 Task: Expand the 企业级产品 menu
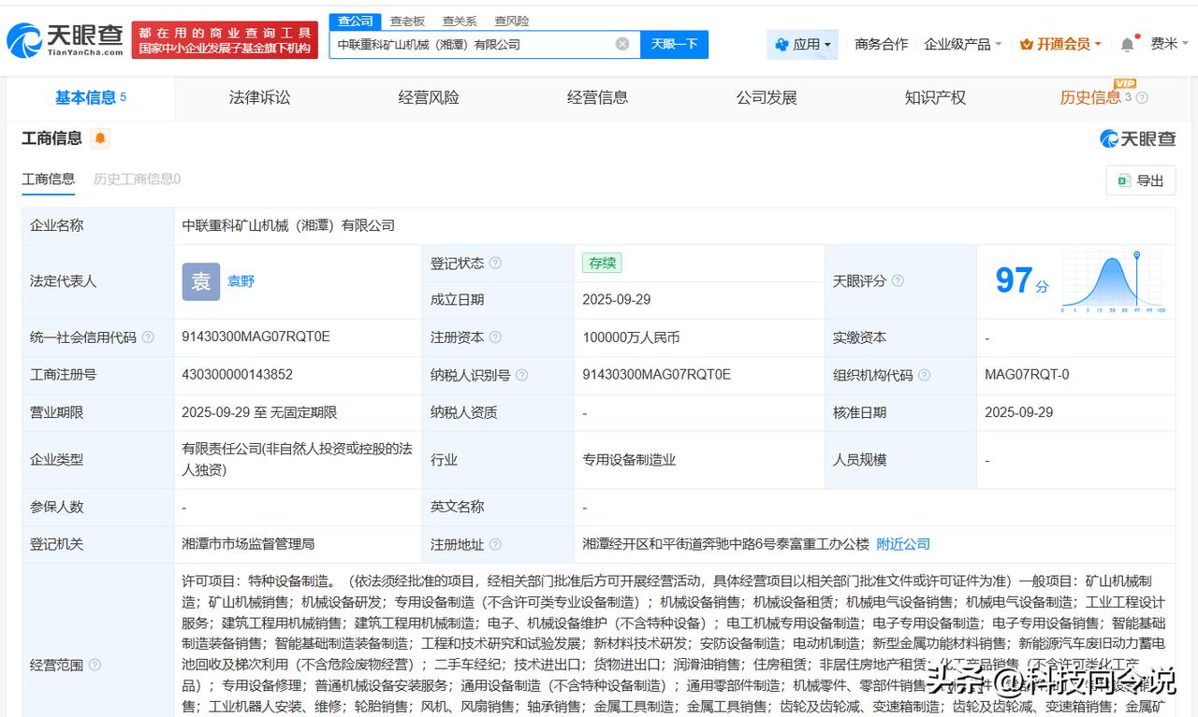click(962, 44)
